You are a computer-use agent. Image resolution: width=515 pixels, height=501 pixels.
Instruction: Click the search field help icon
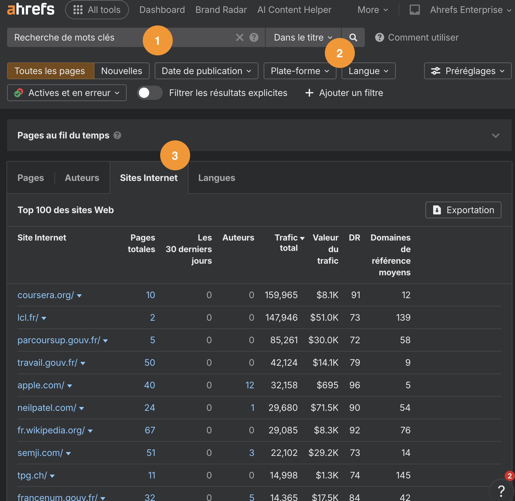point(254,37)
